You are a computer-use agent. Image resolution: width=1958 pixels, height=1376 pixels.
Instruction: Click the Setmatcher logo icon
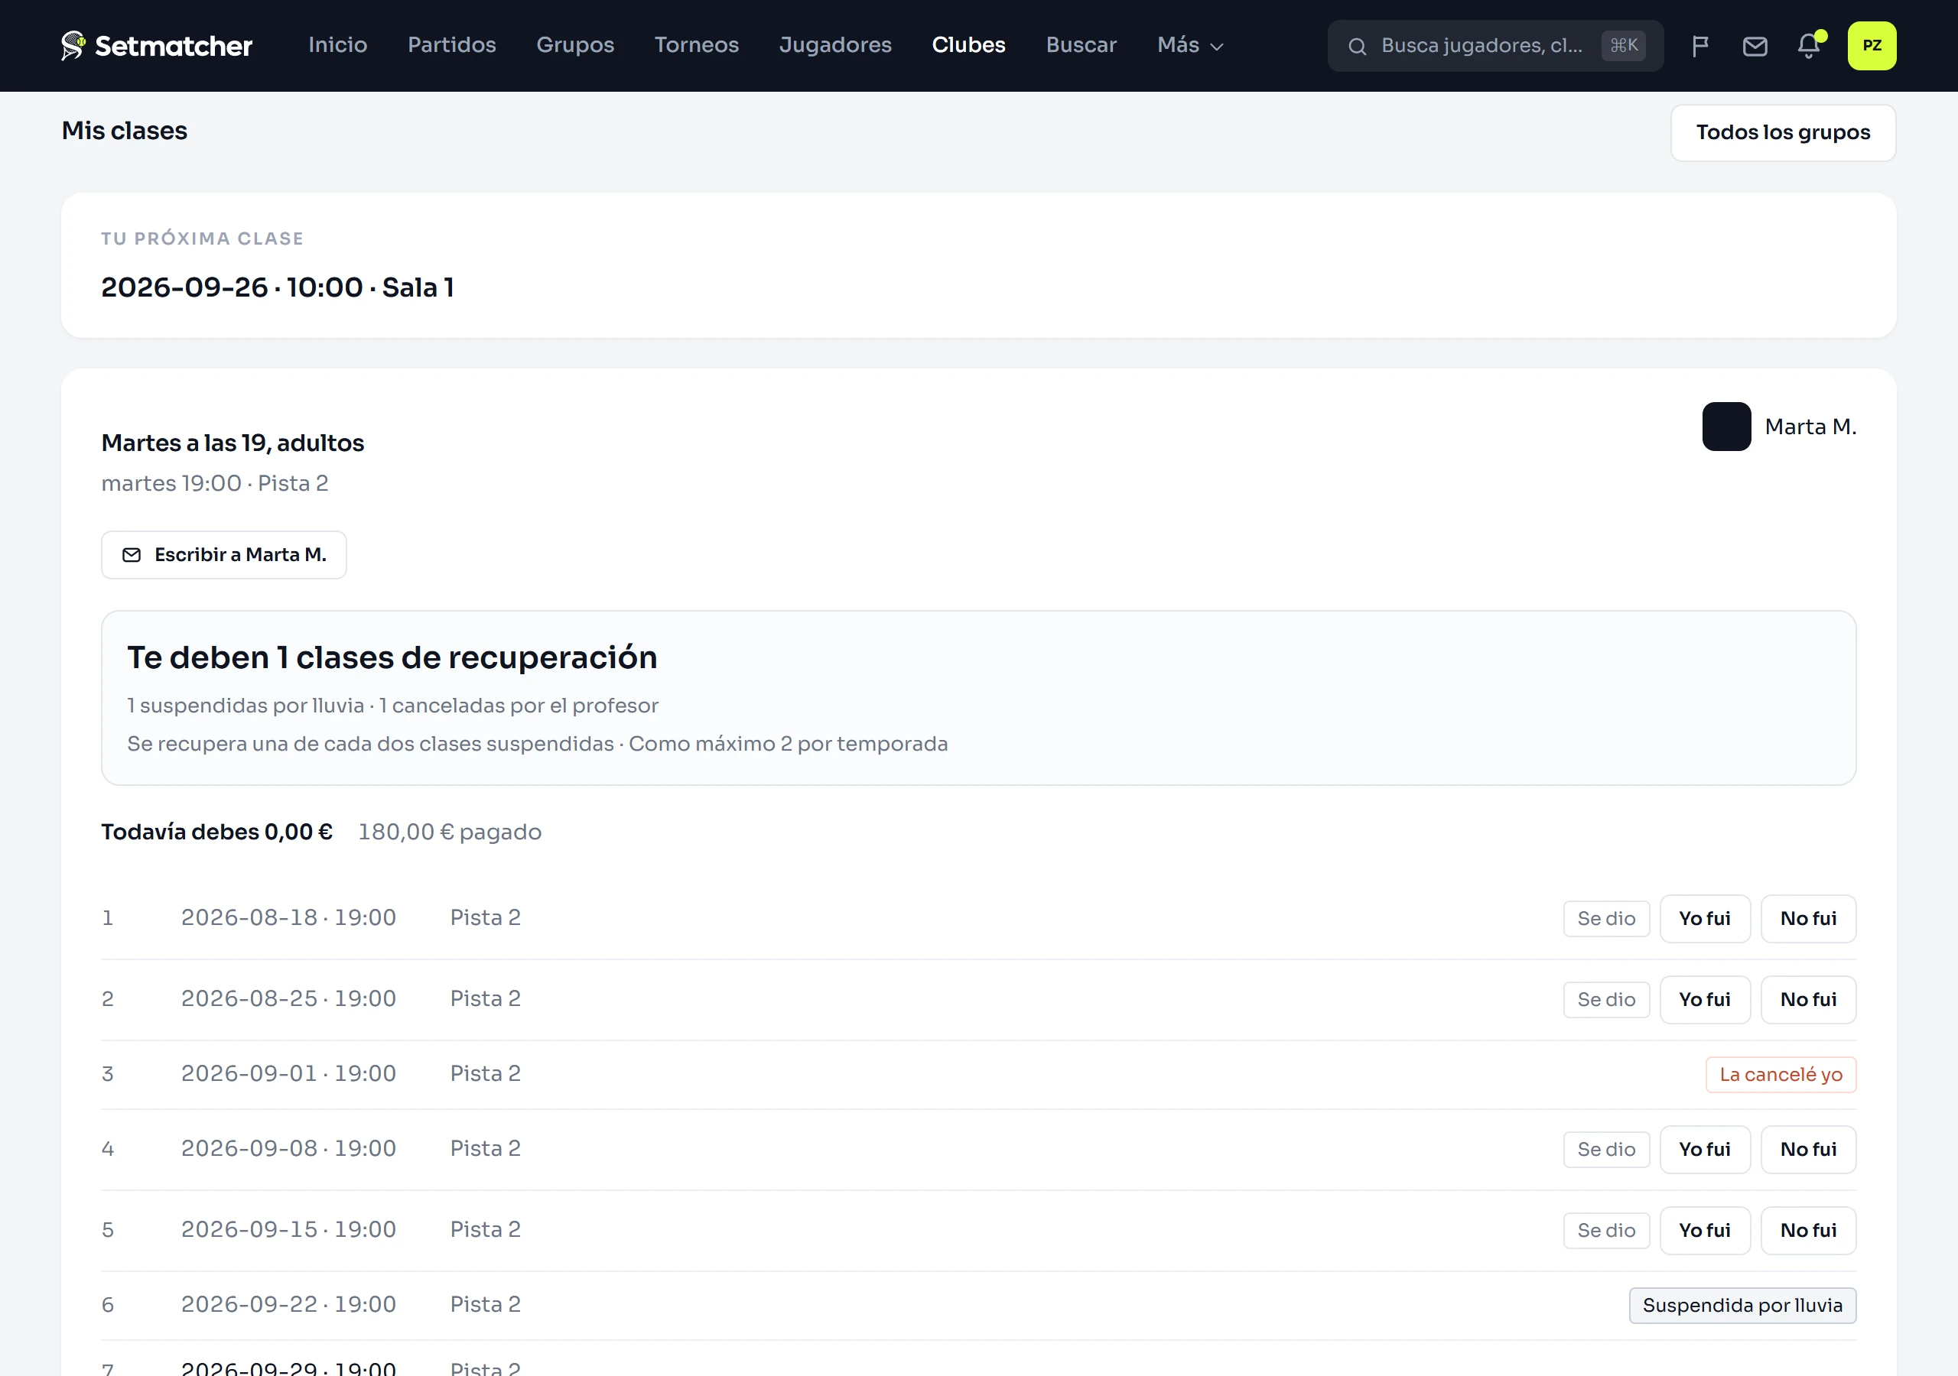(73, 45)
